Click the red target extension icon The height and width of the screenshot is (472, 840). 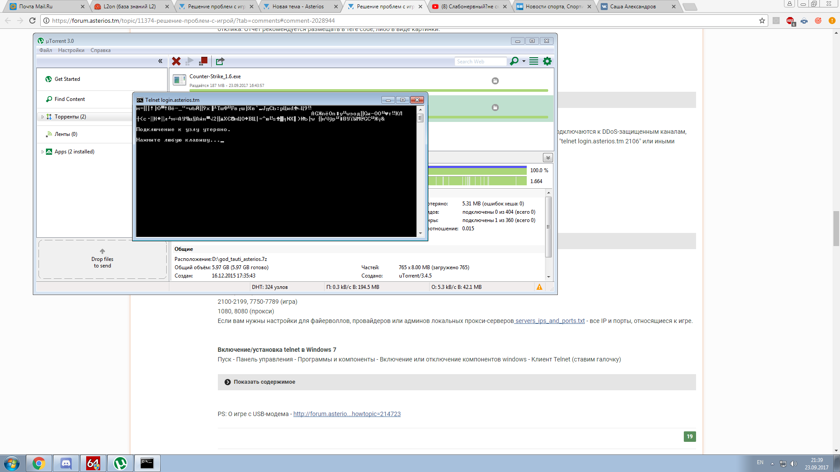pyautogui.click(x=818, y=21)
